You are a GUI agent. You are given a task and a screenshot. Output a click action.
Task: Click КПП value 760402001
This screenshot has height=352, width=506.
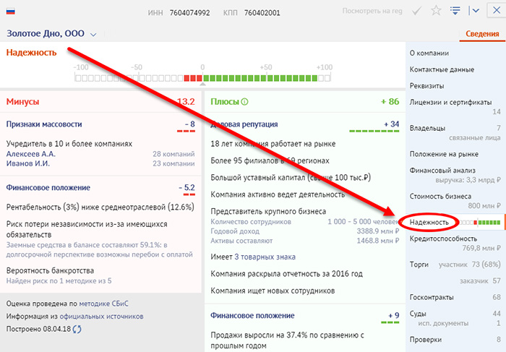tap(262, 13)
